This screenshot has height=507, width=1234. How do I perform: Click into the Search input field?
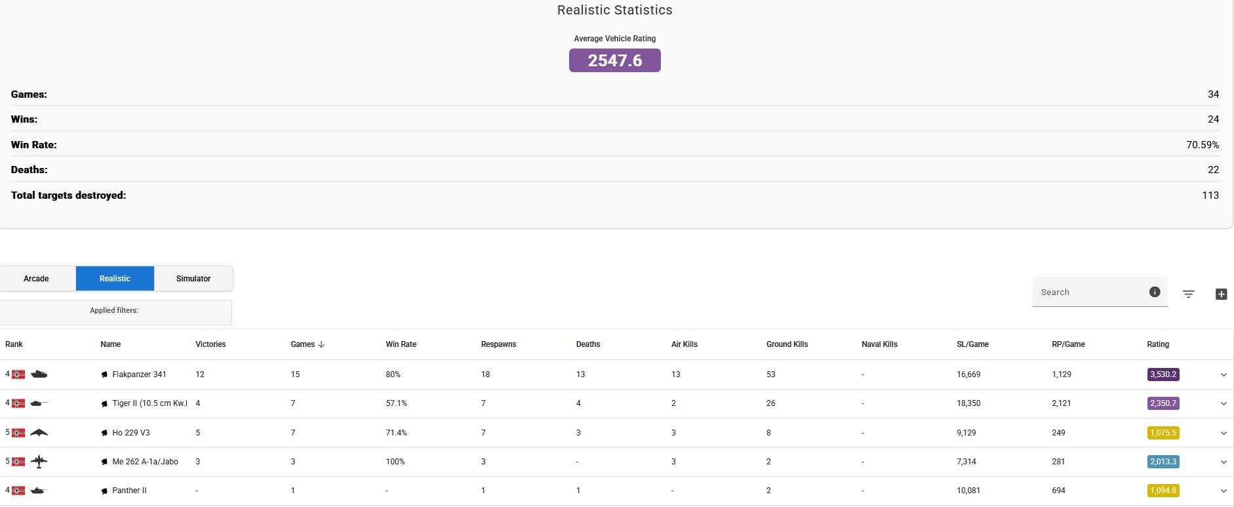1088,293
